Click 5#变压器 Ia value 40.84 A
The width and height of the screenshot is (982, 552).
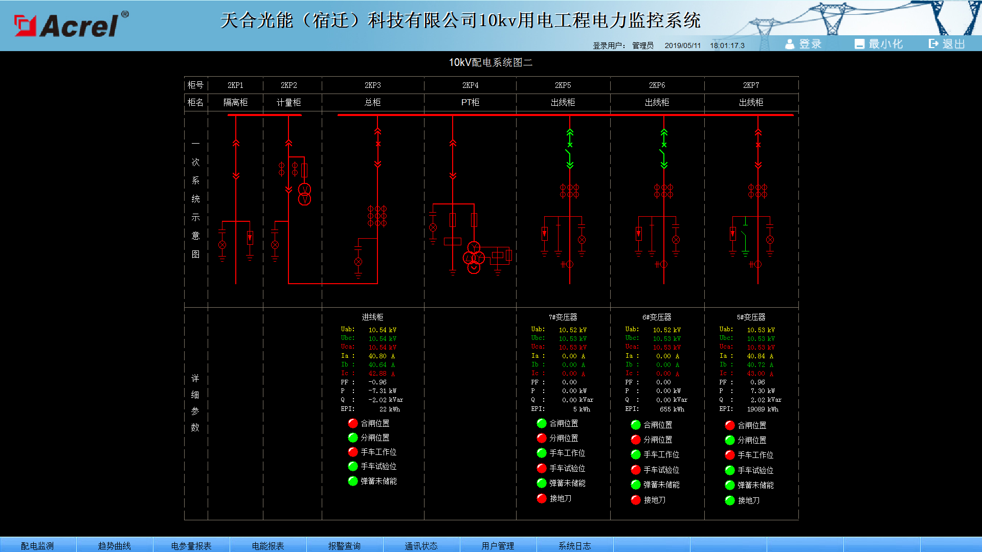tap(760, 356)
